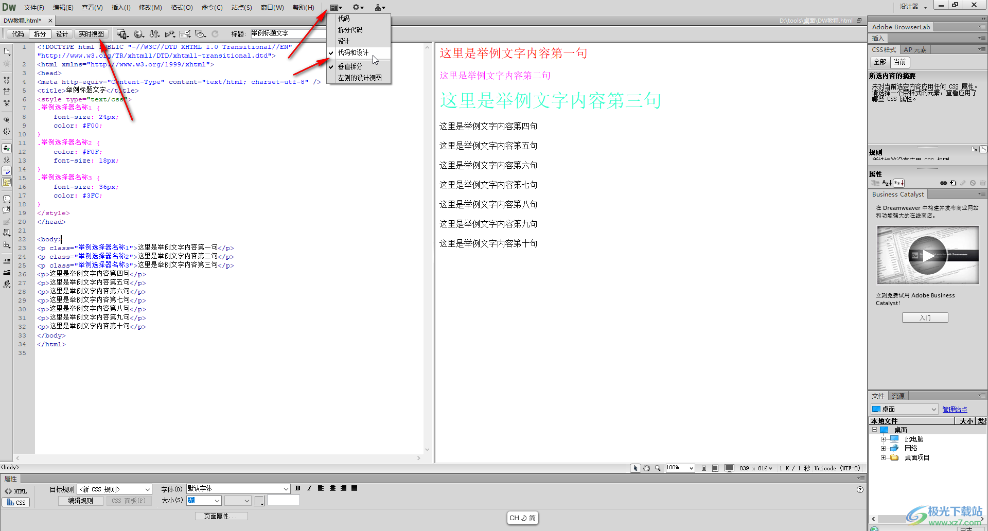The height and width of the screenshot is (531, 988).
Task: Activate the pointer select tool
Action: [636, 468]
